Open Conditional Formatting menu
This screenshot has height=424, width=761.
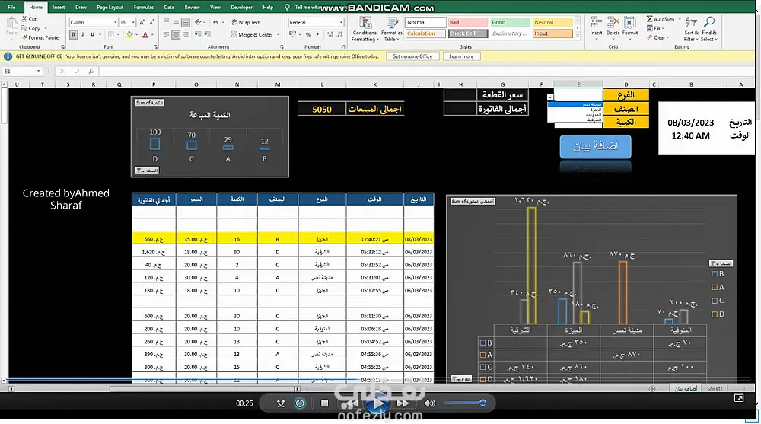pyautogui.click(x=365, y=29)
